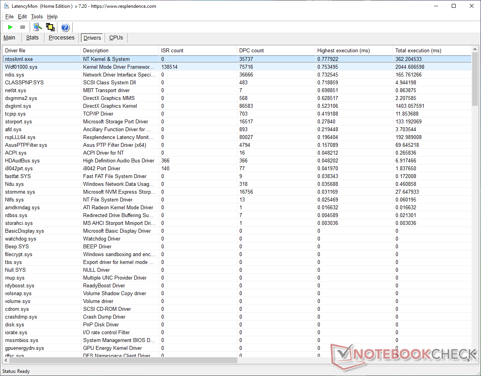This screenshot has width=481, height=376.
Task: Select the fastfat.SYS driver row
Action: 237,176
